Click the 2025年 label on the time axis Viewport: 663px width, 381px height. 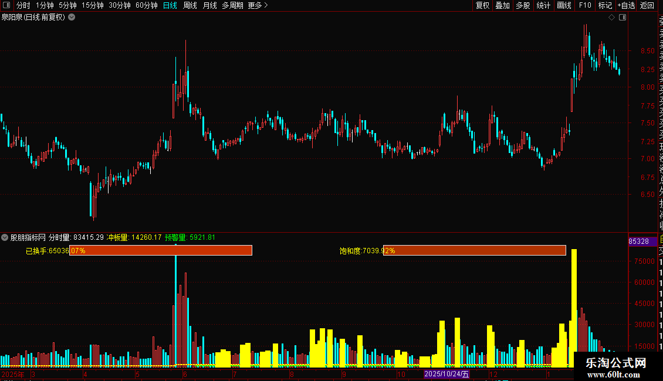[x=13, y=374]
